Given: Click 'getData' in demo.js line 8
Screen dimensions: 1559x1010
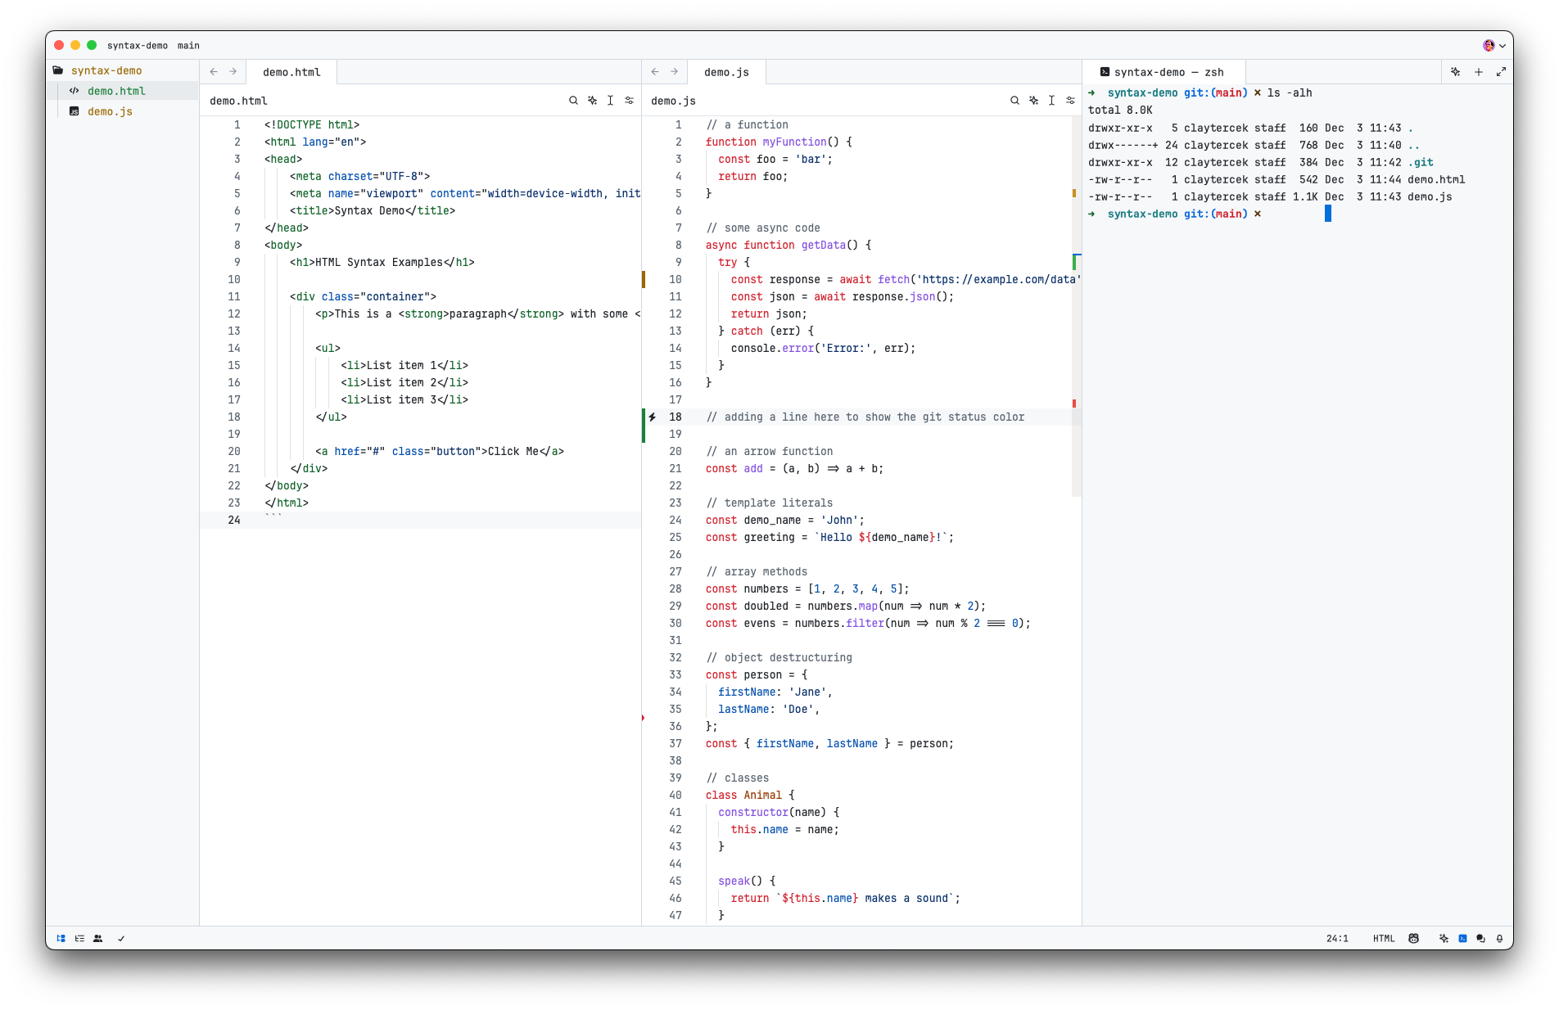Looking at the screenshot, I should click(x=823, y=245).
